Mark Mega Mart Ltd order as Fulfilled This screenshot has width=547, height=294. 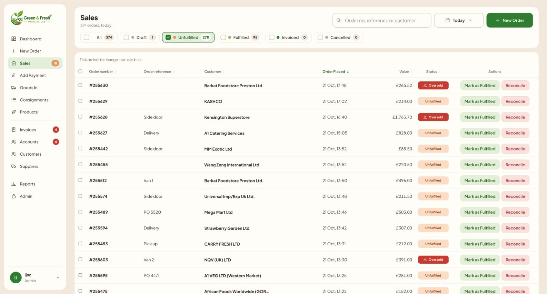(480, 212)
